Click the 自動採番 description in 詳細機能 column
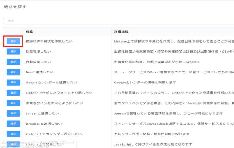Viewport: 234px width, 148px height. (x=157, y=62)
